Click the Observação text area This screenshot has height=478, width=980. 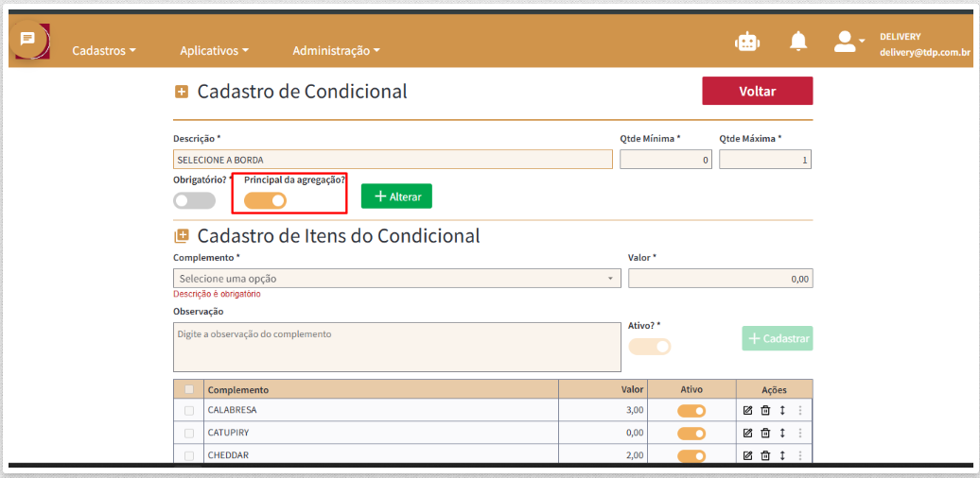point(397,347)
